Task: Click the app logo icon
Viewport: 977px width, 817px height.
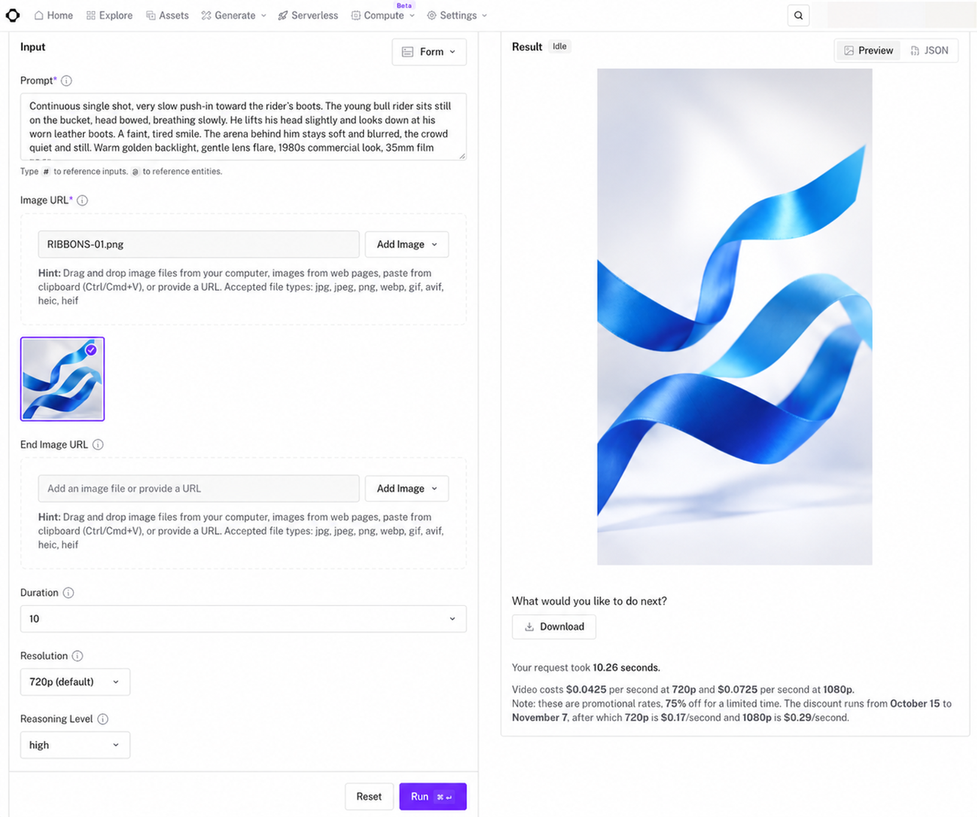Action: tap(13, 15)
